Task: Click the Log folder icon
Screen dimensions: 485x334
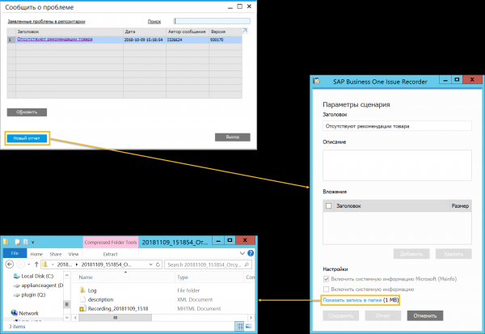Action: 82,289
